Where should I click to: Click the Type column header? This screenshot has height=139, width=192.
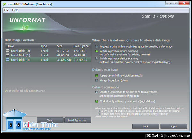pos(44,46)
